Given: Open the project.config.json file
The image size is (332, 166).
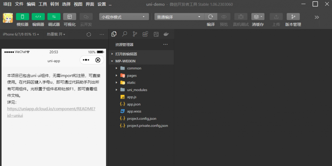Looking at the screenshot, I should tap(141, 119).
